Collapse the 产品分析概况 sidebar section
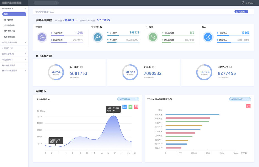 14,9
